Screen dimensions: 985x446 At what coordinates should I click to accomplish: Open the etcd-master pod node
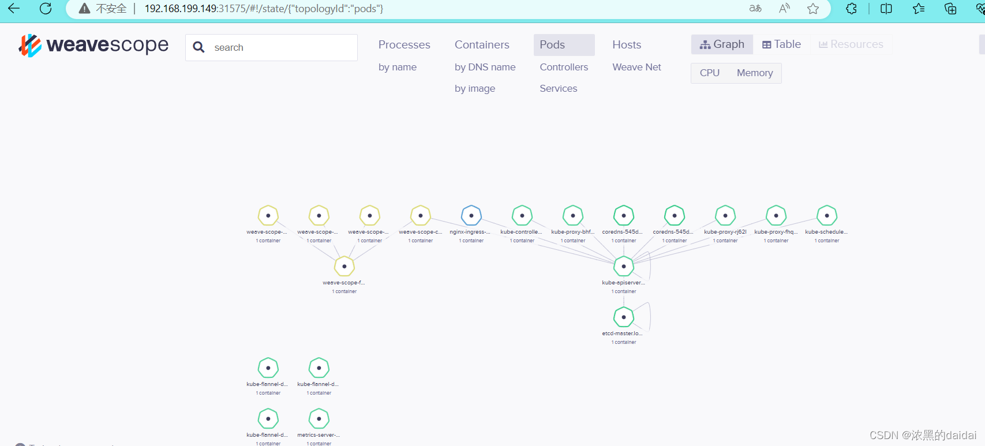click(624, 317)
